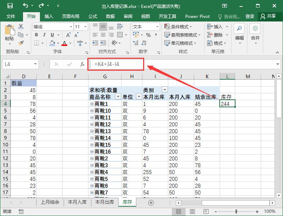Screen dimensions: 283x216
Task: Open 单元格样式 cell styles
Action: (180, 43)
